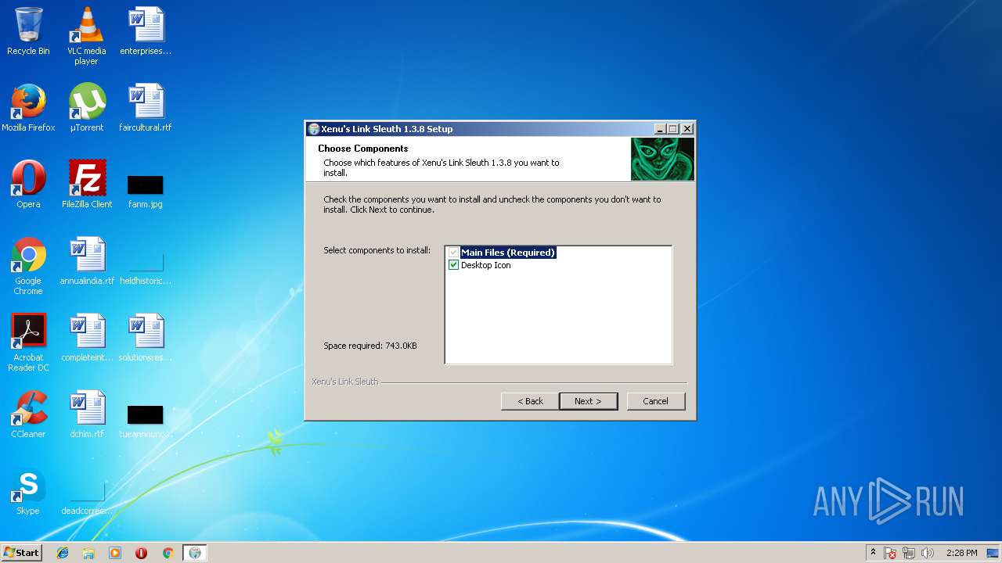The image size is (1002, 563).
Task: Open the enterprises Word document icon
Action: coord(146,31)
